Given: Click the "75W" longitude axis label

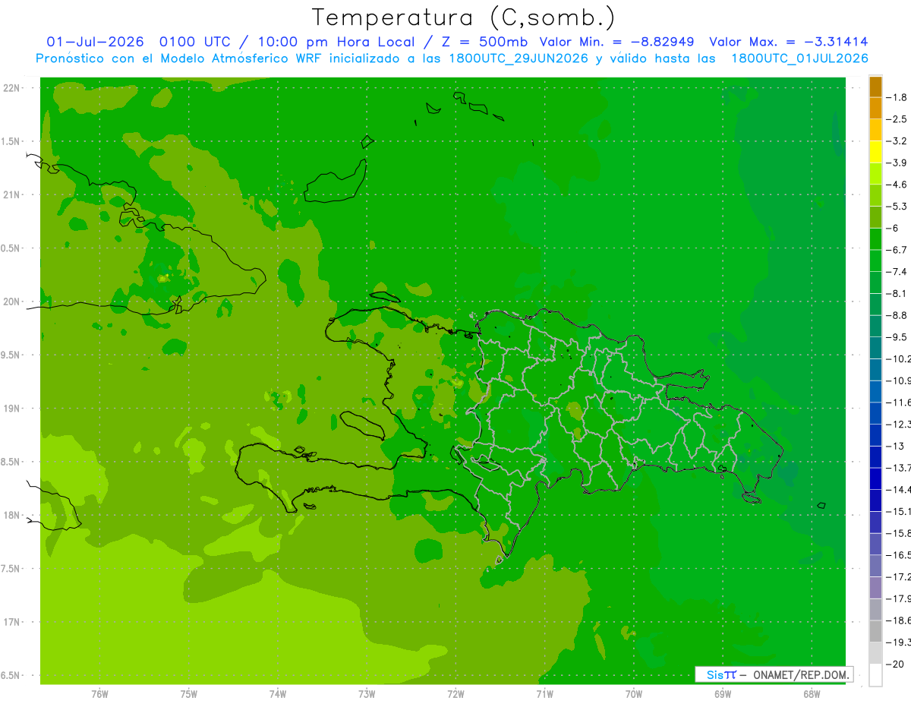Looking at the screenshot, I should 188,694.
